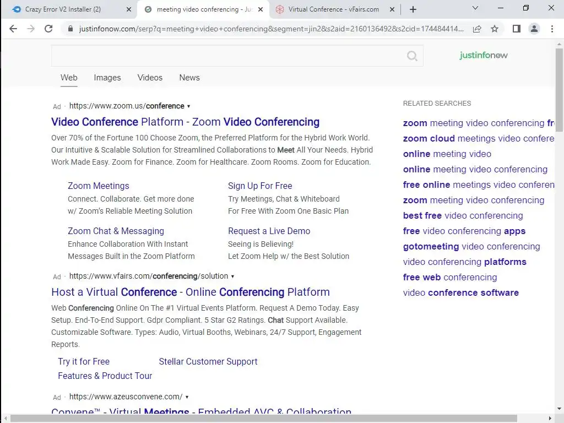Screen dimensions: 564x423
Task: Open the Chrome profile avatar
Action: [534, 29]
